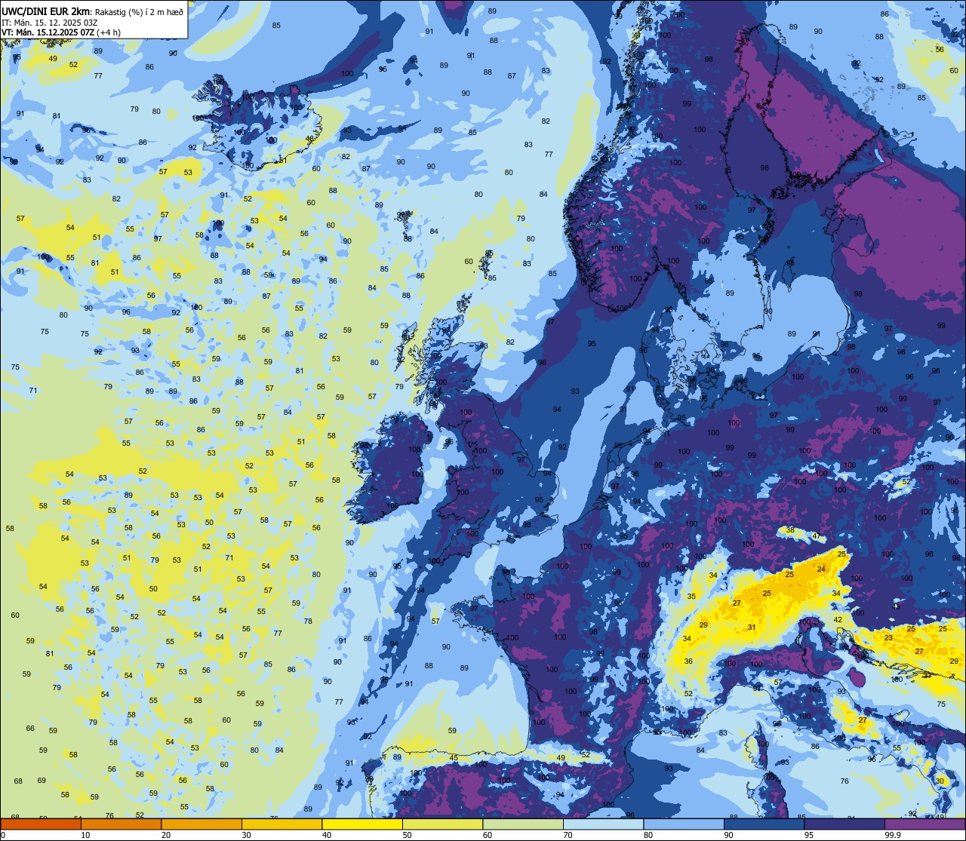Screen dimensions: 966x841
Task: Click the "IT: Mán. 15. 12. 2025 03Z" line
Action: click(x=48, y=22)
